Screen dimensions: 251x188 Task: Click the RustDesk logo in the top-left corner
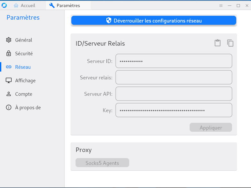[4, 5]
